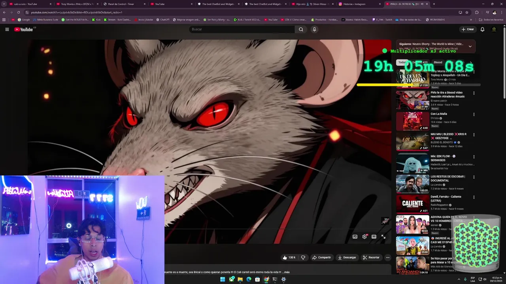Open options for Mix: EDK FLOW
This screenshot has height=284, width=506.
tap(474, 157)
